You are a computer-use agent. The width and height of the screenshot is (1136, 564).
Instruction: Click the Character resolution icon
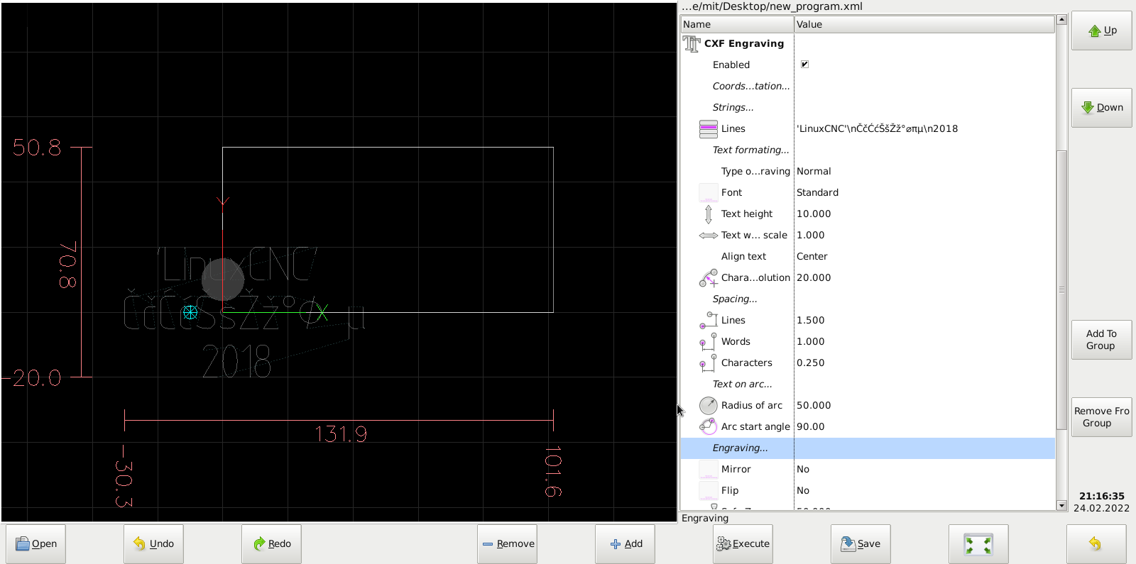[x=708, y=277]
